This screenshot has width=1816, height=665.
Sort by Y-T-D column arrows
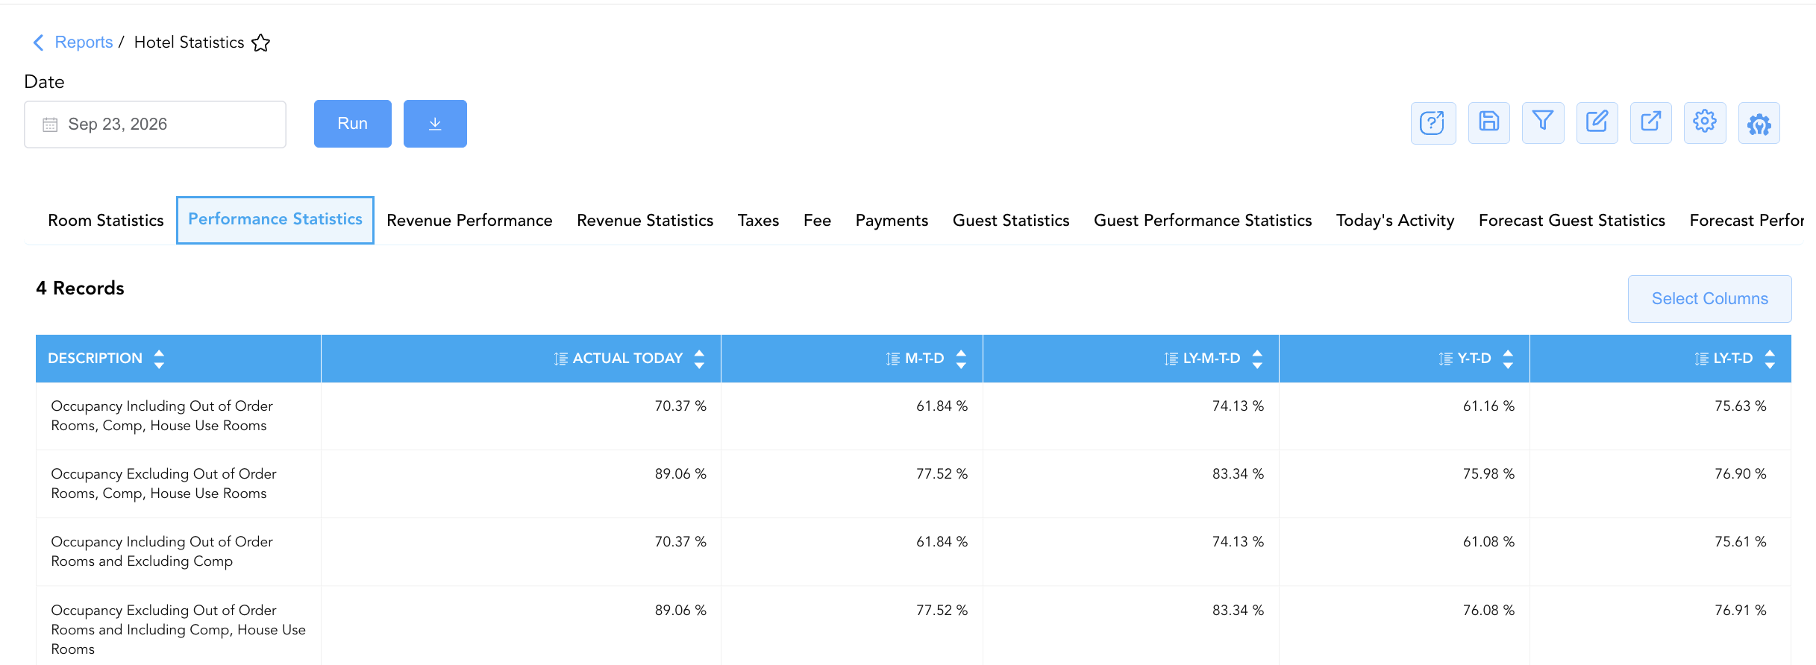click(x=1508, y=359)
